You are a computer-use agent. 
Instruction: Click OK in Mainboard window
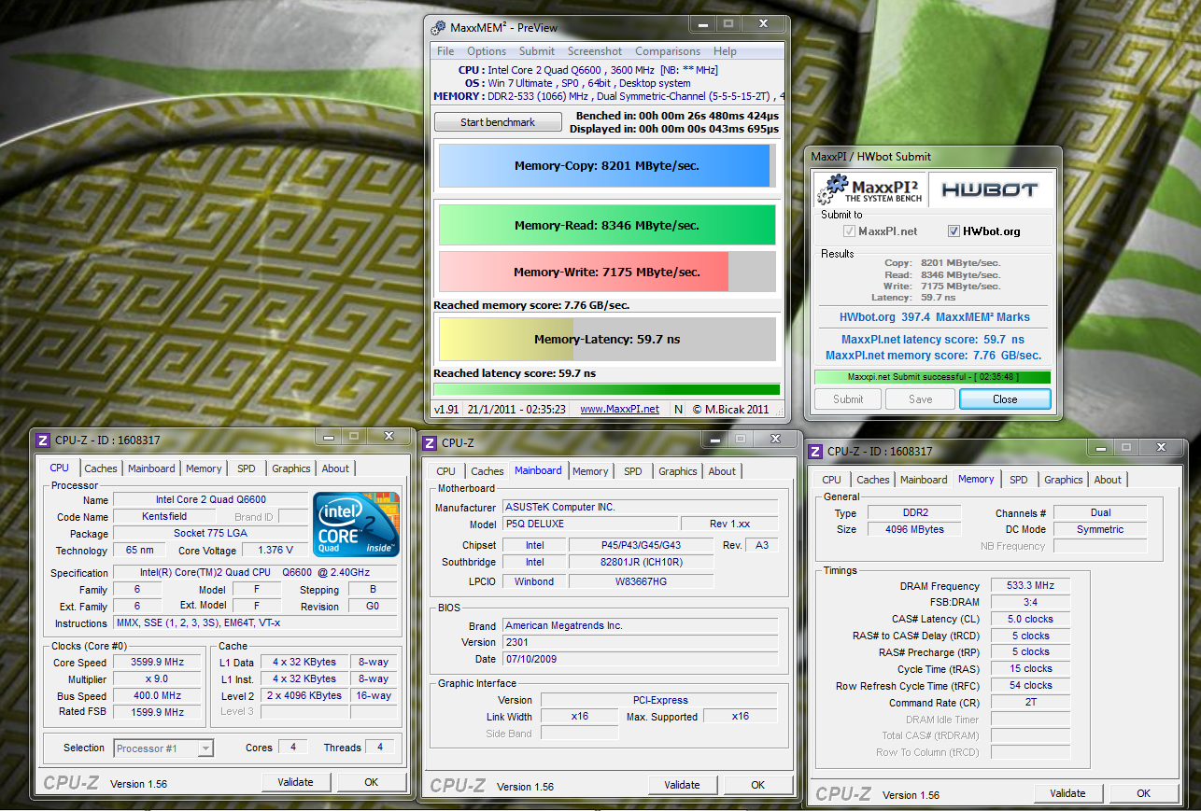[757, 785]
